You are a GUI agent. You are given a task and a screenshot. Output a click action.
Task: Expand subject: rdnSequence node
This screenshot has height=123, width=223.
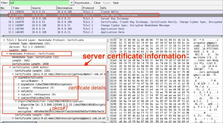19,95
